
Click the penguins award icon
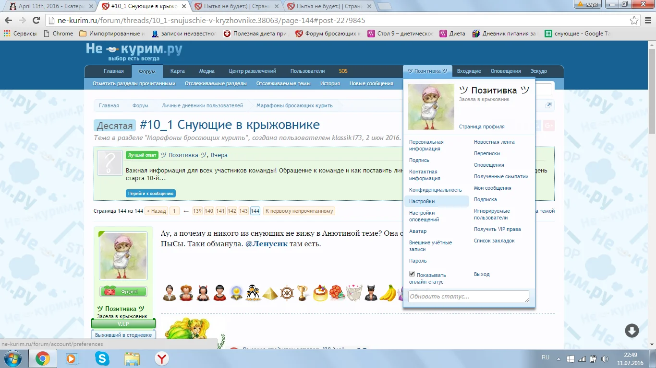click(253, 292)
